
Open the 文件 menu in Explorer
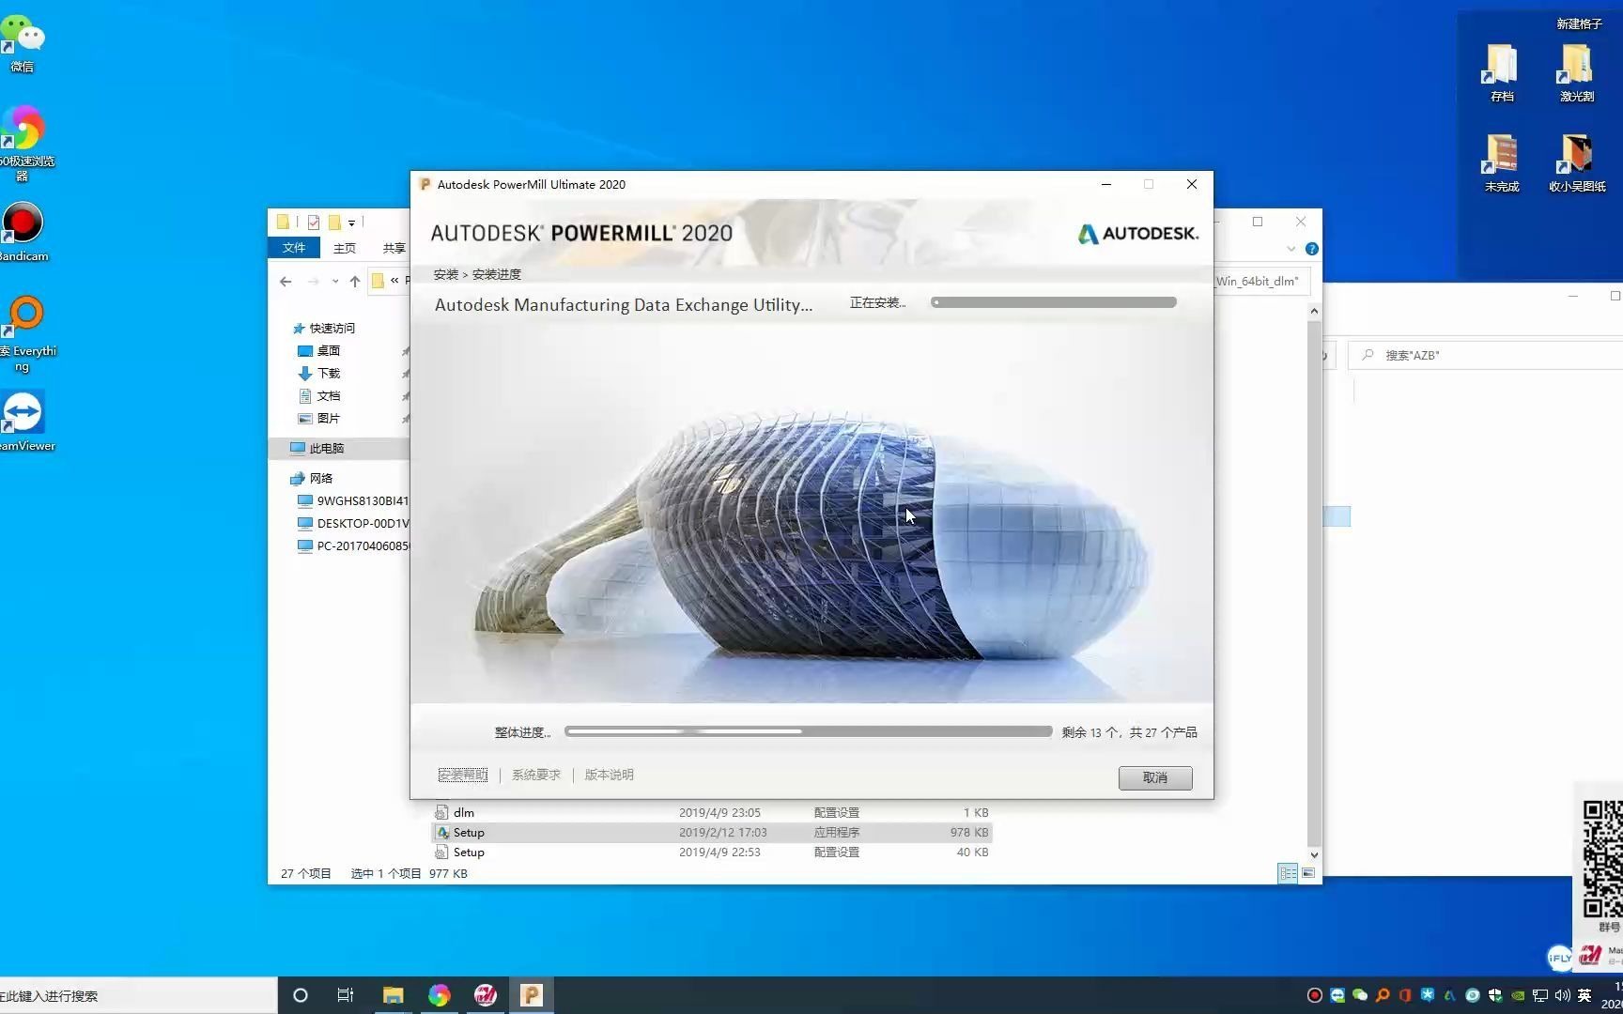point(294,247)
